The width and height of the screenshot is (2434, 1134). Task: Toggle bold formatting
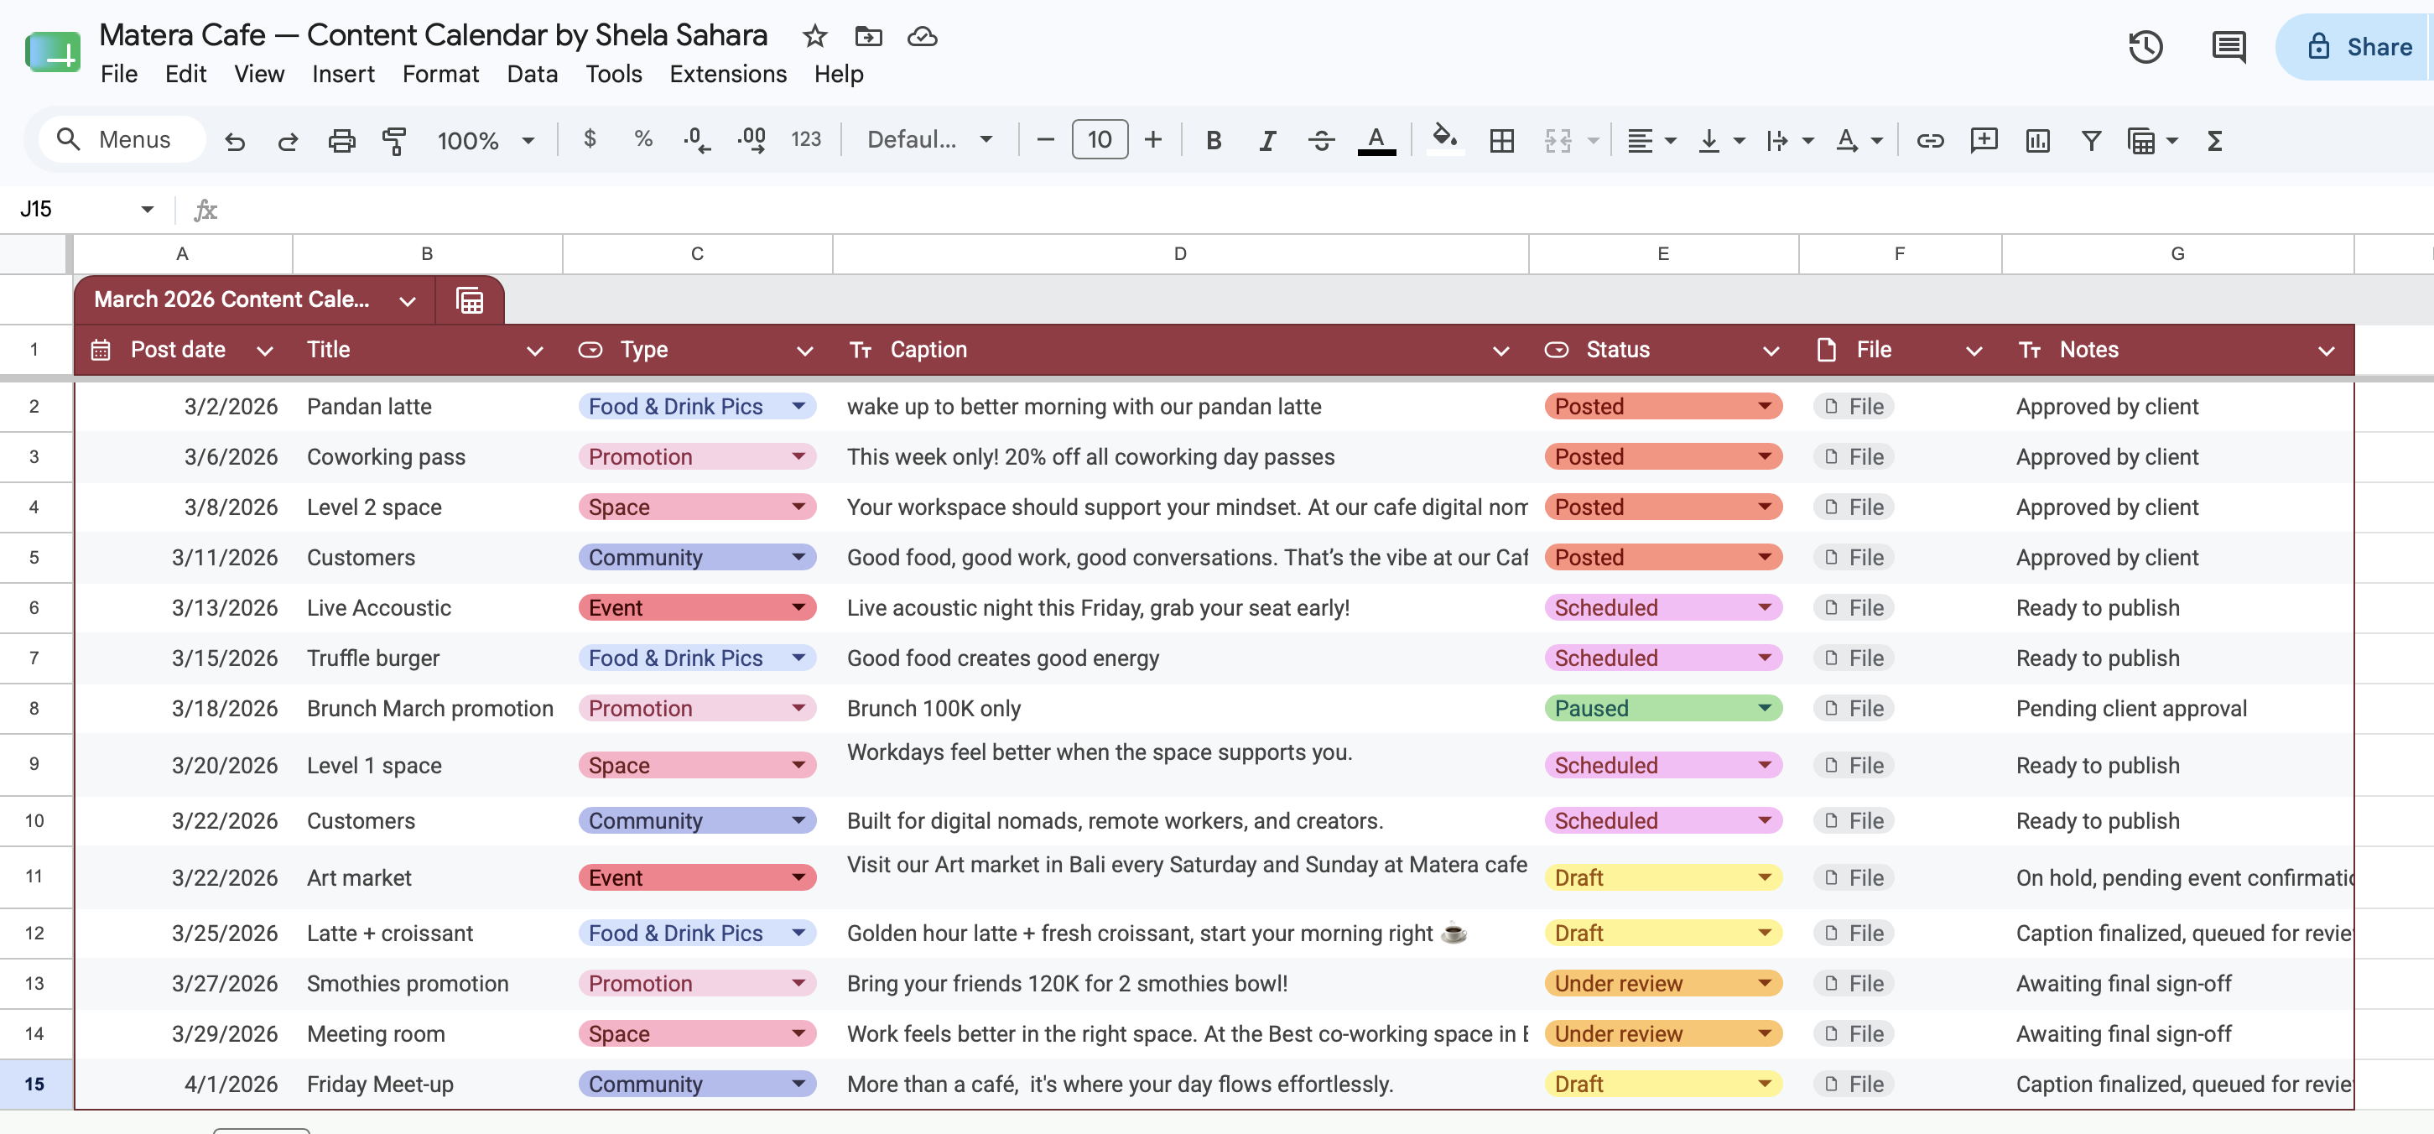point(1213,141)
